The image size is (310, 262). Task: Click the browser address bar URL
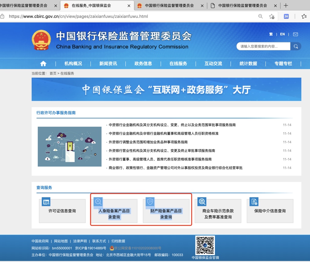pos(78,16)
